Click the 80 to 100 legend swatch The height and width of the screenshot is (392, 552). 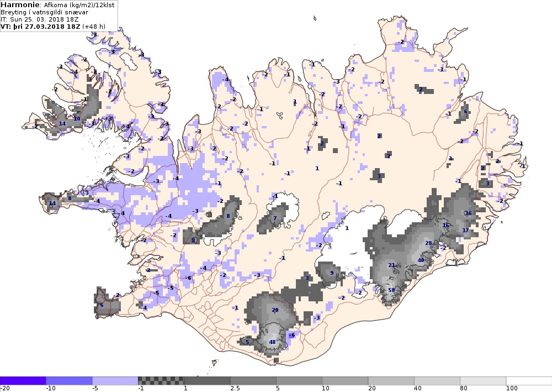[484, 381]
